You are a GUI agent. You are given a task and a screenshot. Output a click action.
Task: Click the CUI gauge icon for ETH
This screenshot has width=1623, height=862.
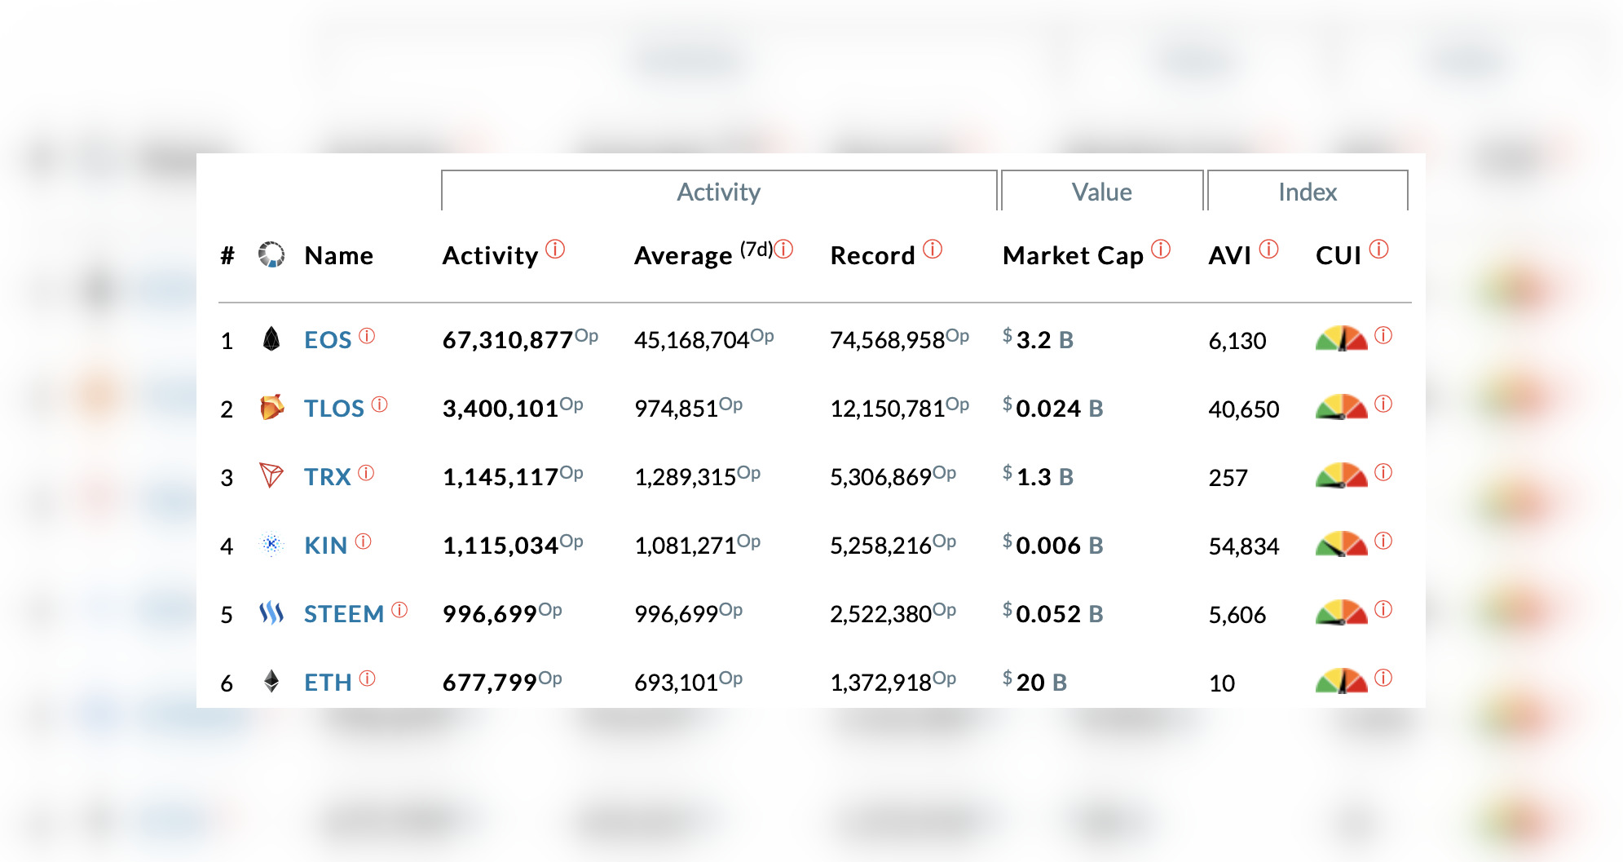(x=1341, y=681)
